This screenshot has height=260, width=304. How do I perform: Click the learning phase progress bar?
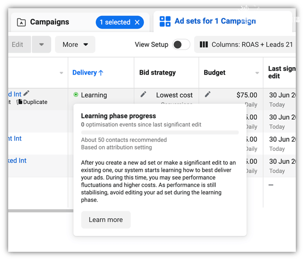tap(160, 132)
